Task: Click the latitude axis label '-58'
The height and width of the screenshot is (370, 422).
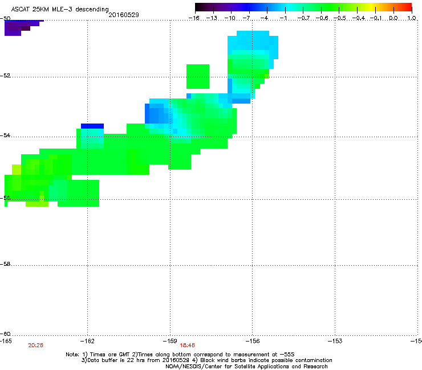Action: (x=5, y=264)
